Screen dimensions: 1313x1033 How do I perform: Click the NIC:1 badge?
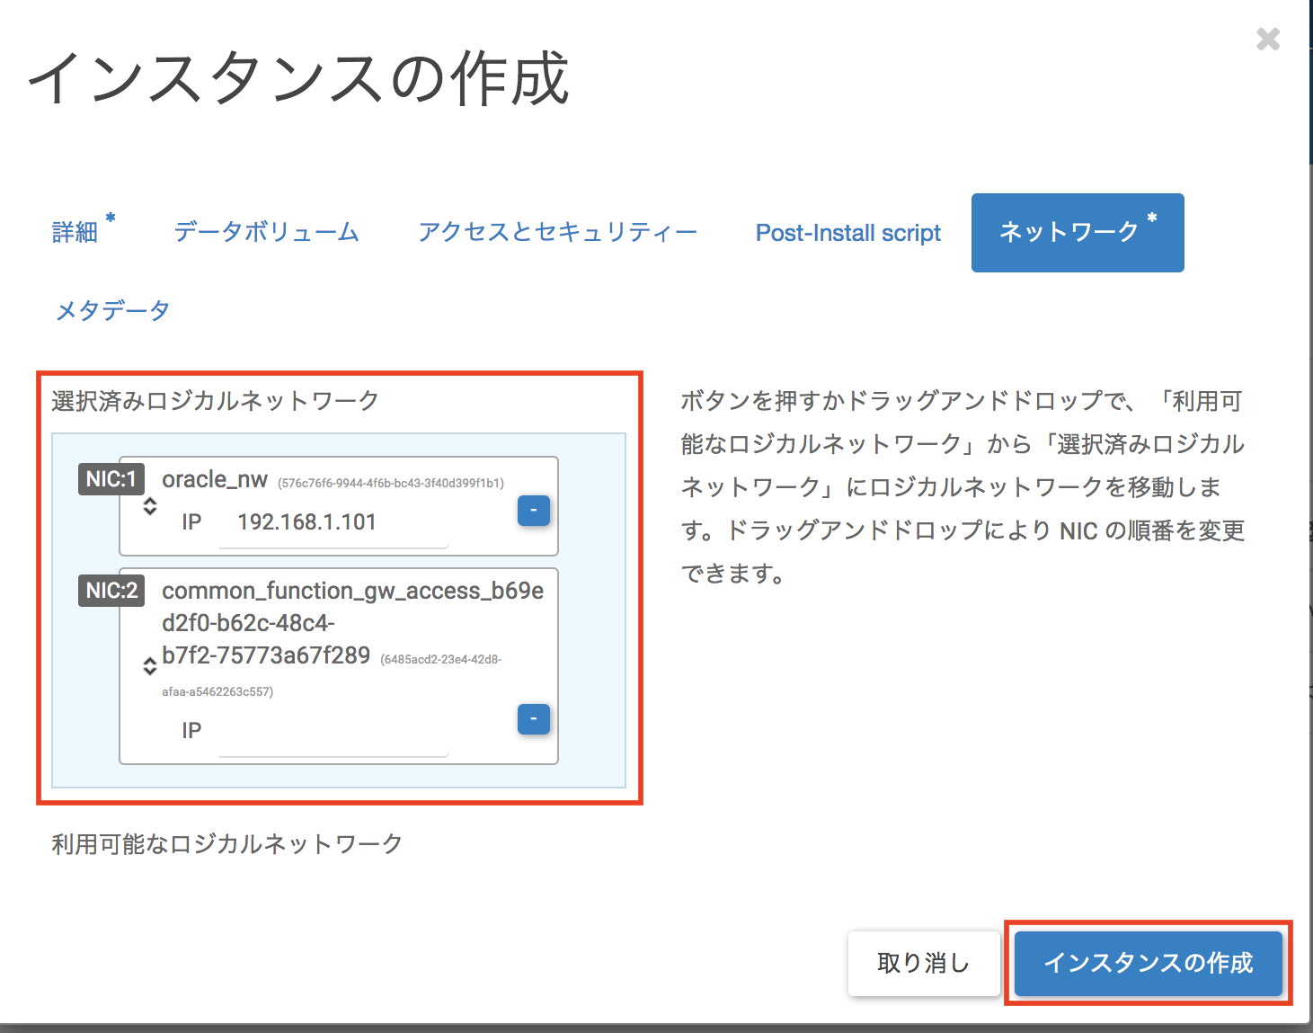tap(111, 479)
